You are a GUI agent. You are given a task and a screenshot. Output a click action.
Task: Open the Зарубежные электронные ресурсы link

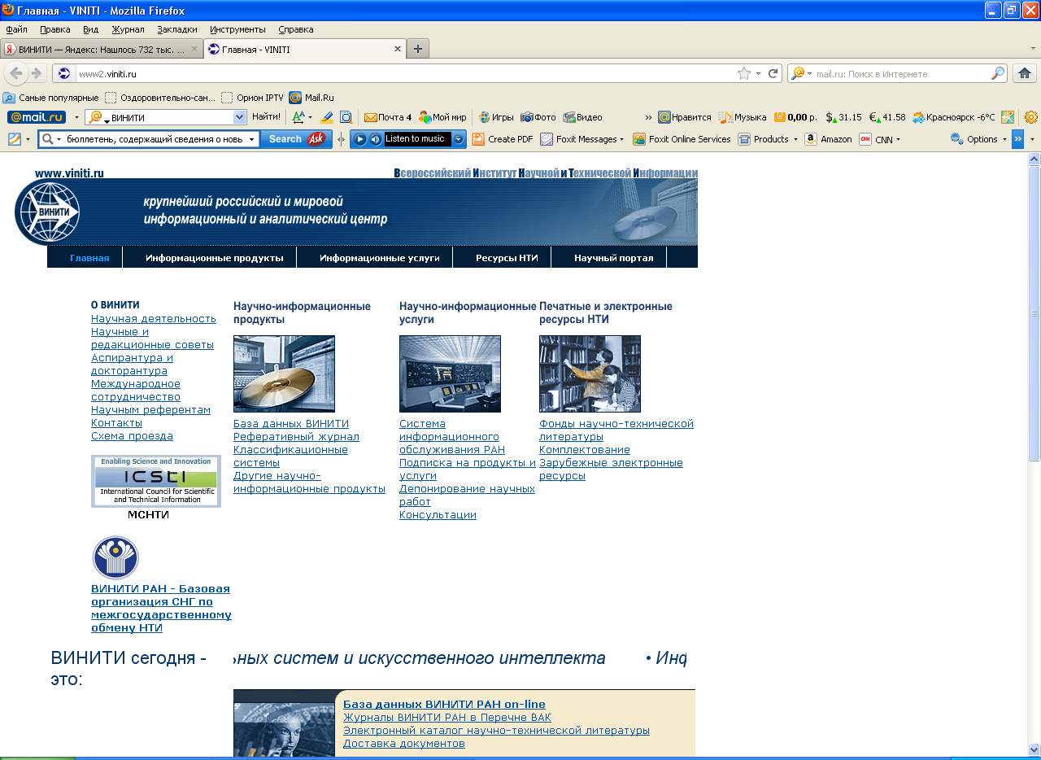pos(611,470)
